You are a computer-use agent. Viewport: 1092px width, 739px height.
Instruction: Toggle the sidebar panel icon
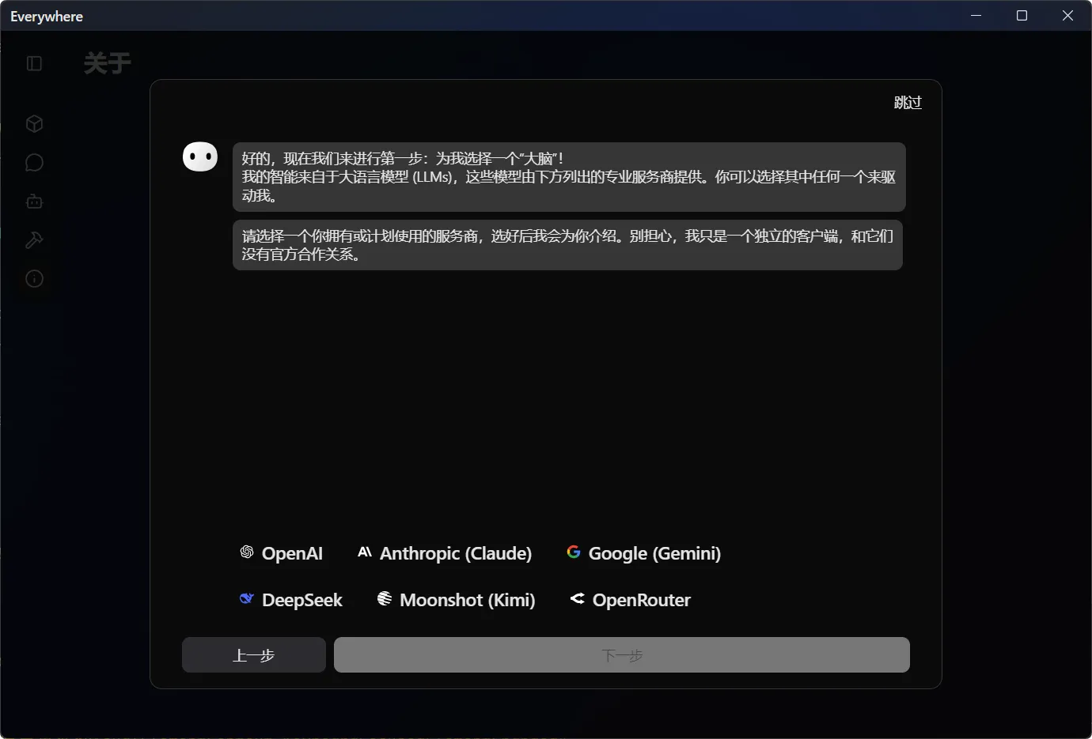point(34,63)
